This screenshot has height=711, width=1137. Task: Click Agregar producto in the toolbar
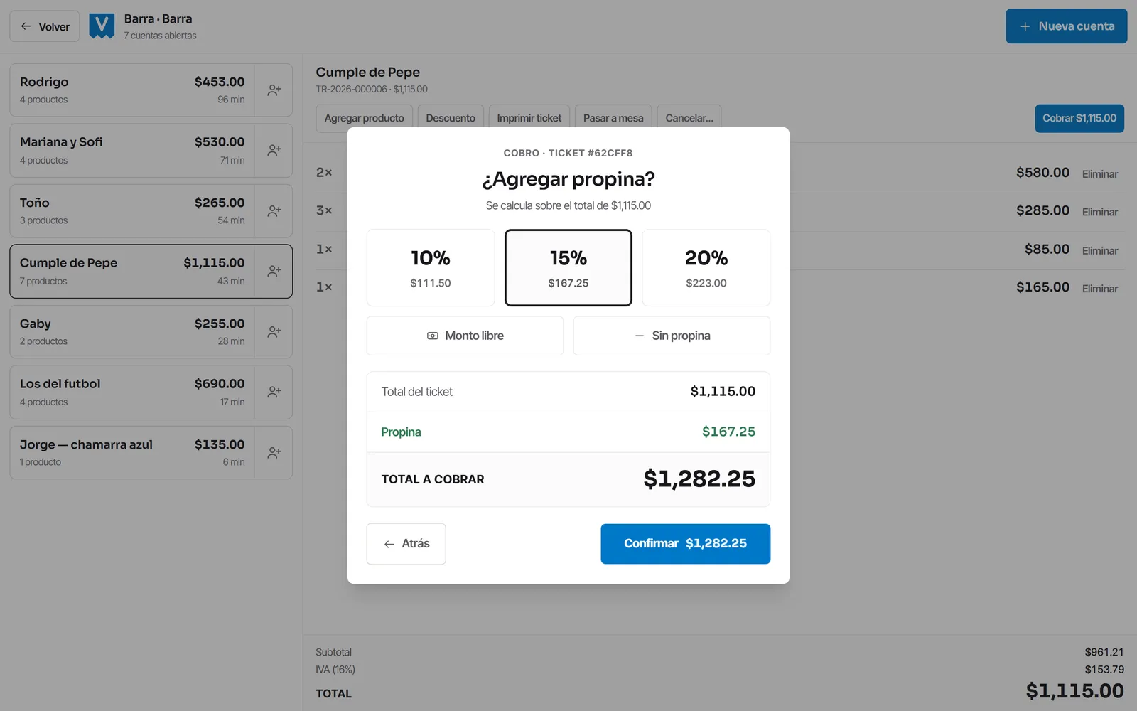coord(365,118)
